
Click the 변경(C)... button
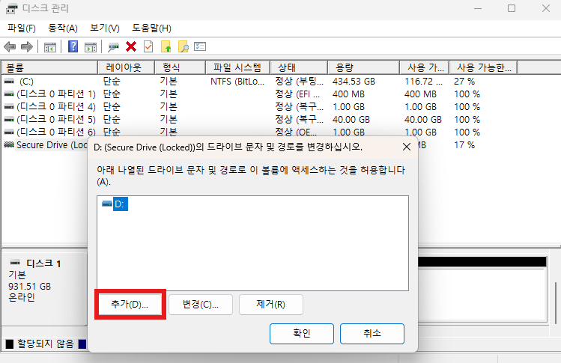[201, 305]
